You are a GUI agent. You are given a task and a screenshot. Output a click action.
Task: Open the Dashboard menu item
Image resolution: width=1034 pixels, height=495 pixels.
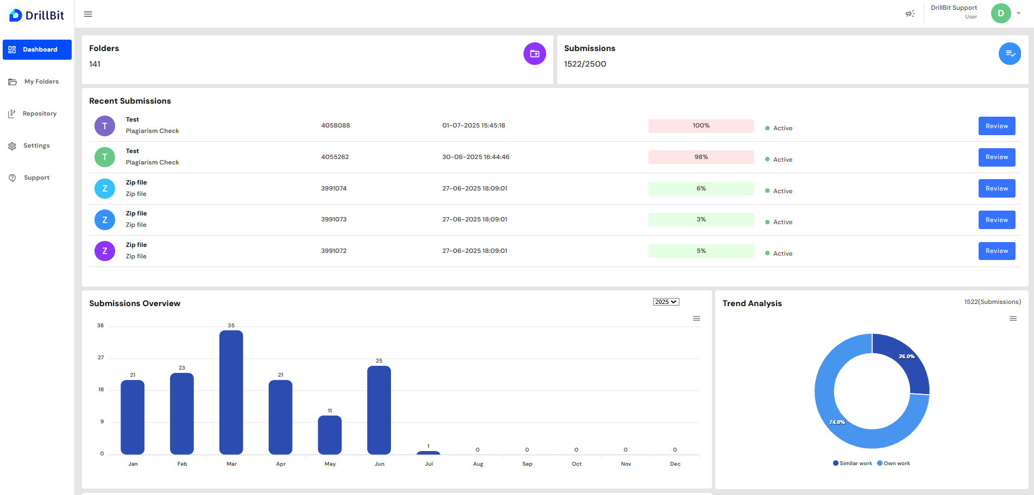37,49
